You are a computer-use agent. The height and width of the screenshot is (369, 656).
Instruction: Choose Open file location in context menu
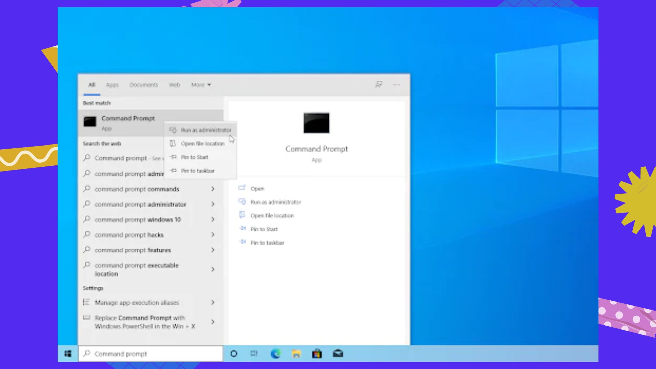click(201, 143)
